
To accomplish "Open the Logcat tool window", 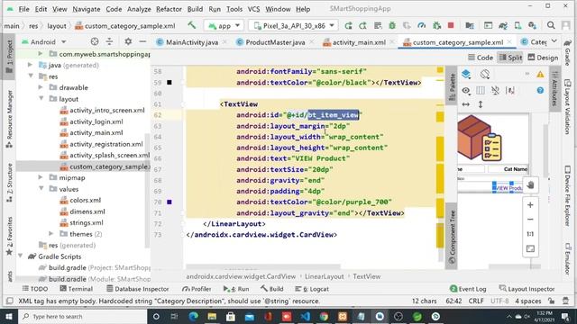I will tap(312, 289).
